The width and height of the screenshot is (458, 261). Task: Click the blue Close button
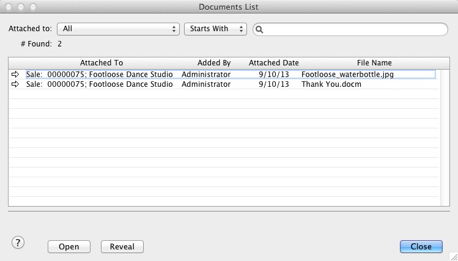[421, 246]
